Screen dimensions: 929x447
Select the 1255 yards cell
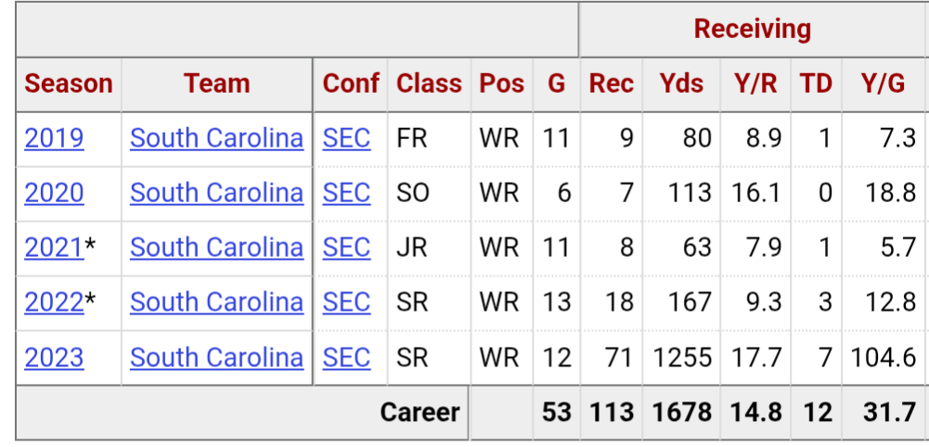(x=685, y=357)
